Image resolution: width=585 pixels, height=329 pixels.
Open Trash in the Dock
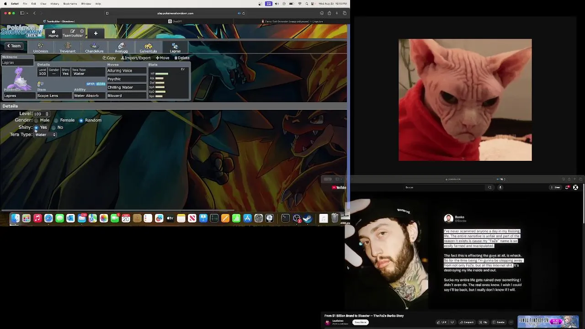coord(335,218)
